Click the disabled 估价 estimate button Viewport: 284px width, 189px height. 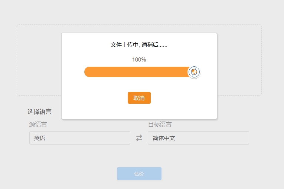tap(139, 174)
